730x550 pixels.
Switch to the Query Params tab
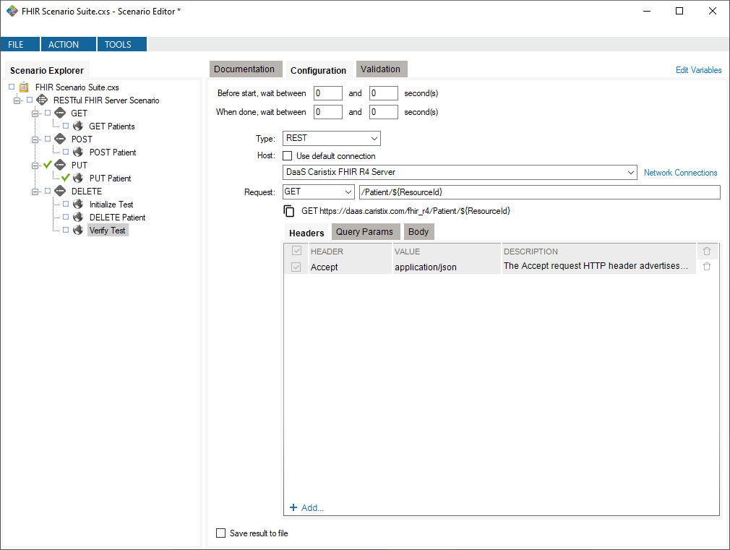click(365, 231)
